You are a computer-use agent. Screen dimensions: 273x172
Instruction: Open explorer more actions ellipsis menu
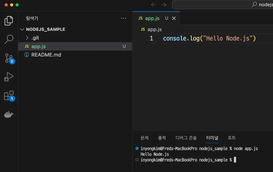click(123, 18)
